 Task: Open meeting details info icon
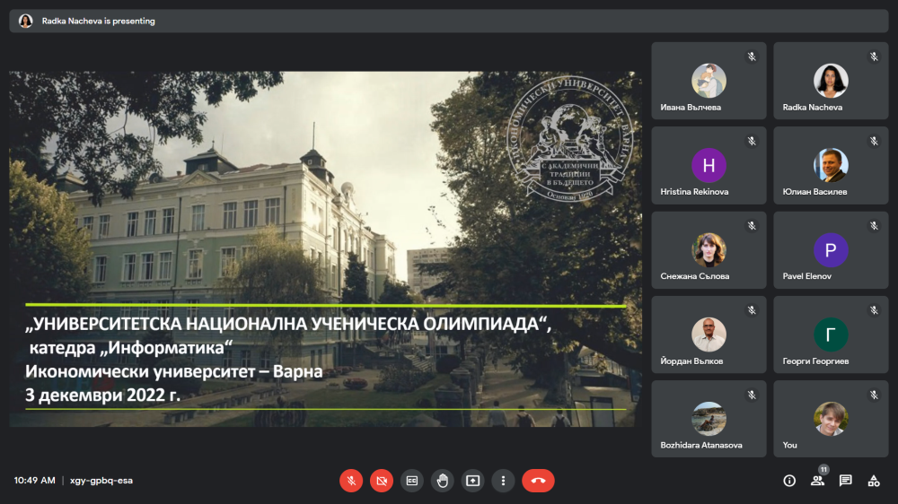[789, 481]
